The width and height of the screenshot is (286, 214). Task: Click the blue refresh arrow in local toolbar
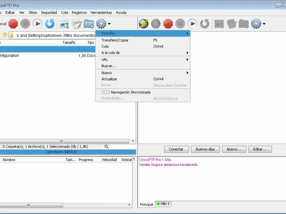click(50, 24)
